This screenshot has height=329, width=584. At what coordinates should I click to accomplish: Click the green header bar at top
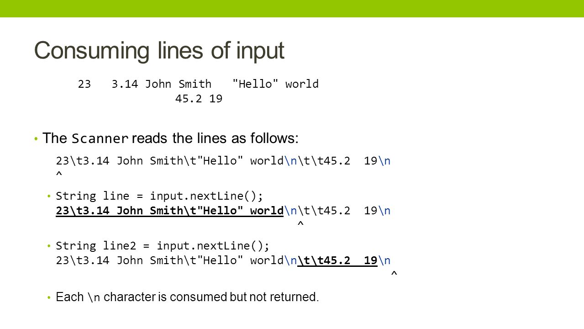292,8
